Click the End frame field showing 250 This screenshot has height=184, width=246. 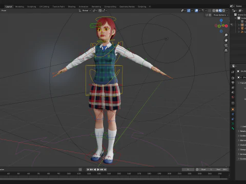point(221,170)
